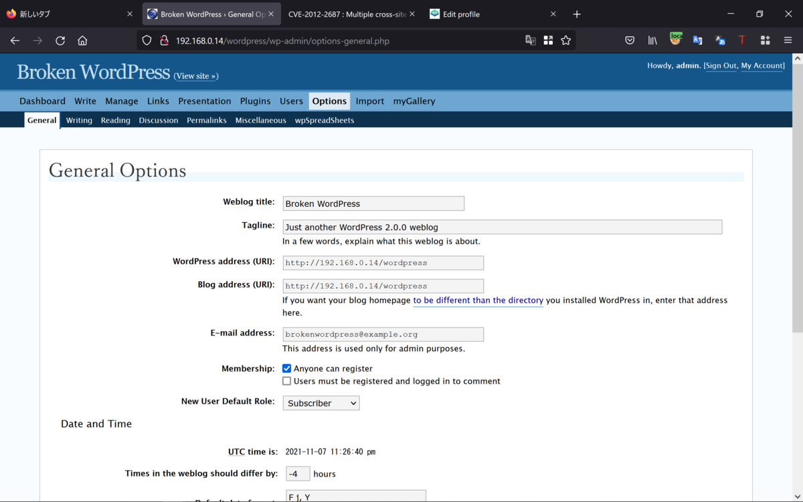The image size is (803, 502).
Task: Click the UTC time value 2021-11-07
Action: click(x=331, y=452)
